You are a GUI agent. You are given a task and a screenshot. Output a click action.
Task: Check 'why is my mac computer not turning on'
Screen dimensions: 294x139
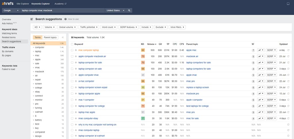(x=72, y=125)
